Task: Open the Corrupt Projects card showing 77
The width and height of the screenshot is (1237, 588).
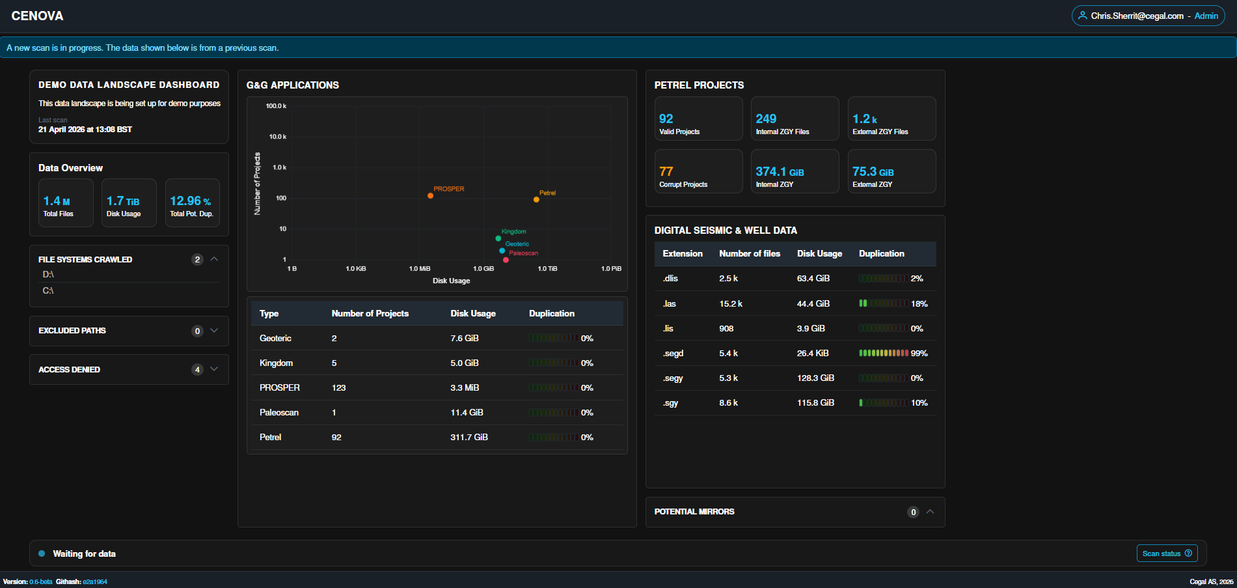Action: pos(698,171)
